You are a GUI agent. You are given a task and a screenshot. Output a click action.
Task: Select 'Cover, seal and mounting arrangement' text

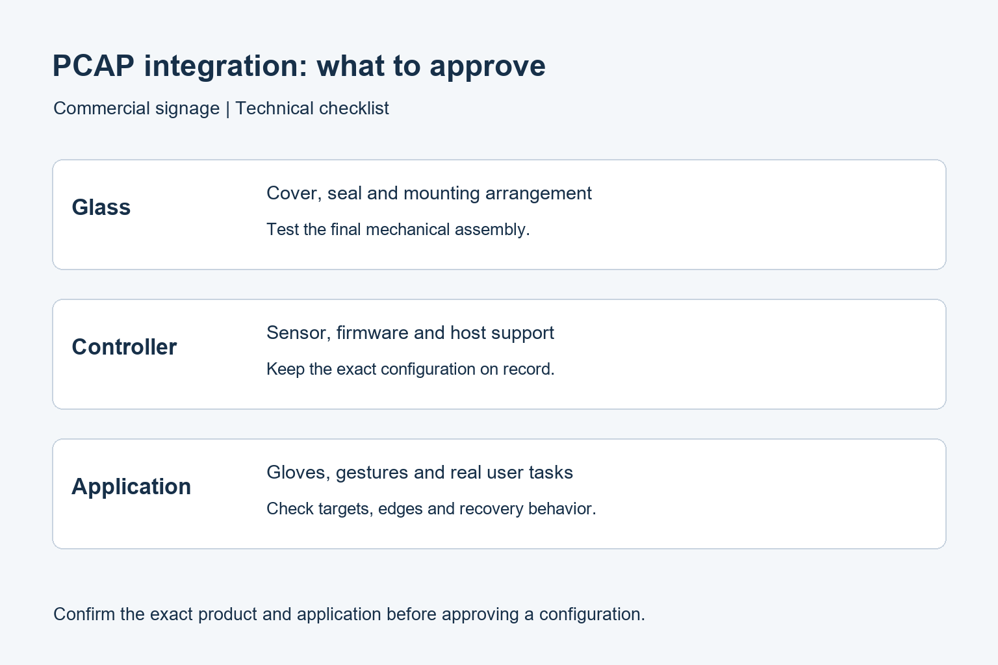[429, 194]
